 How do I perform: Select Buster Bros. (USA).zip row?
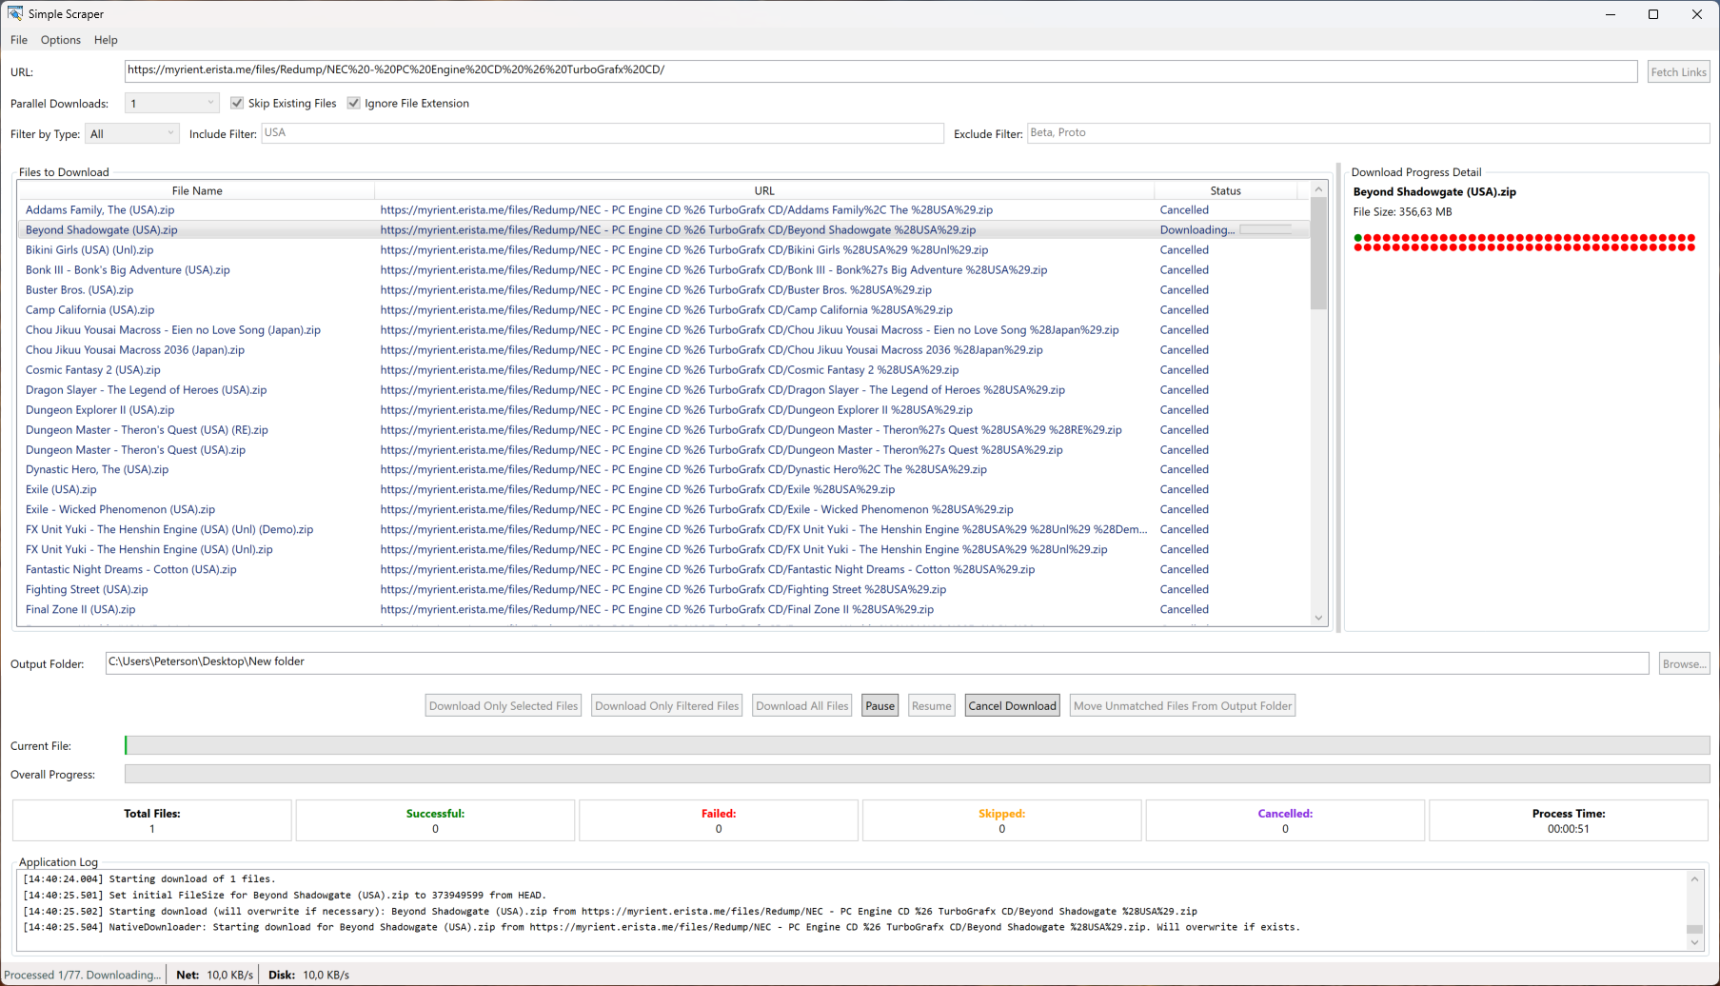[663, 290]
